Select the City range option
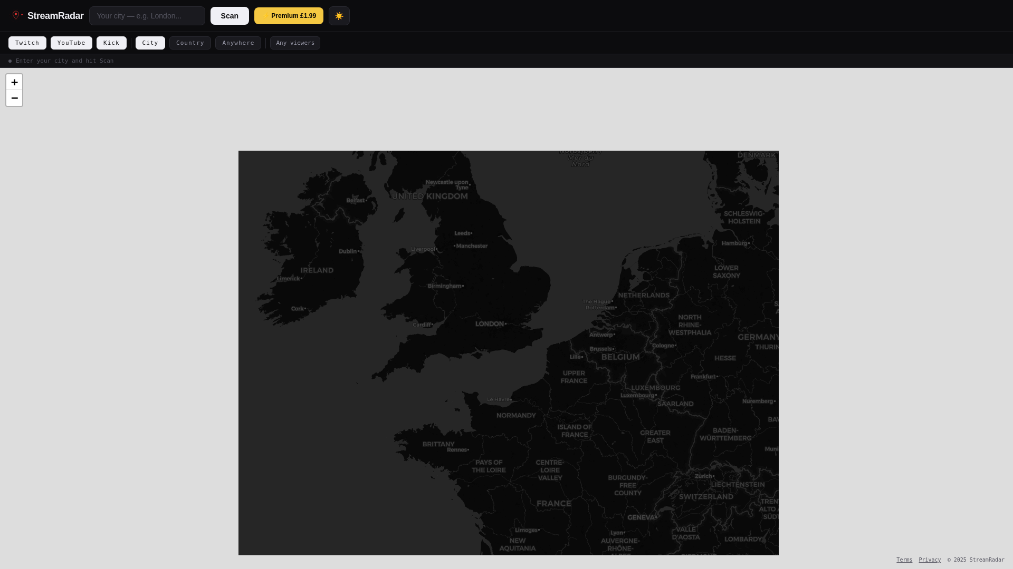Viewport: 1013px width, 569px height. [150, 43]
